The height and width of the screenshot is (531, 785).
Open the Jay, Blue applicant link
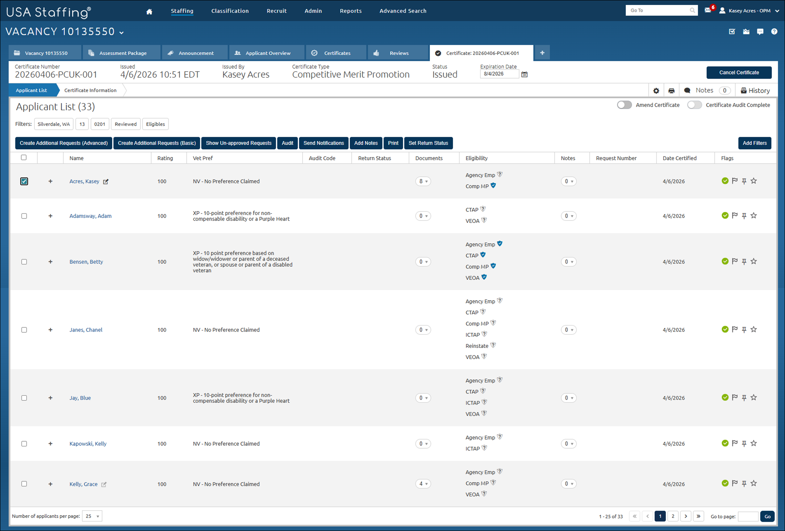80,398
